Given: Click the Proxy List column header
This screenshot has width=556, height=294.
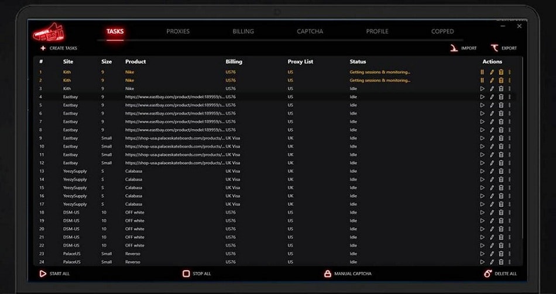Looking at the screenshot, I should coord(300,61).
